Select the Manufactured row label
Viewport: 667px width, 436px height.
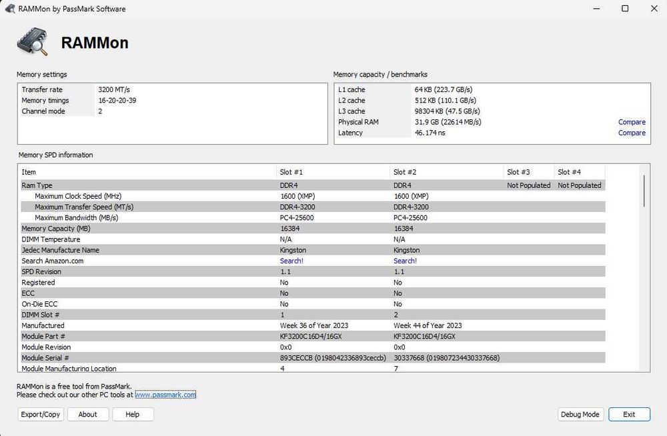[x=43, y=325]
